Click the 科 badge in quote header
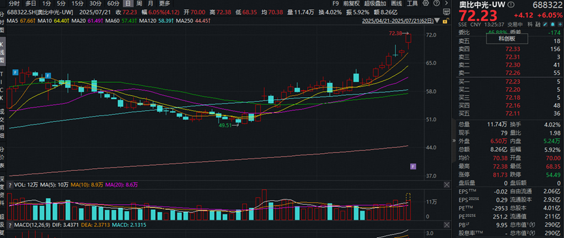564x238 pixels. pyautogui.click(x=530, y=24)
